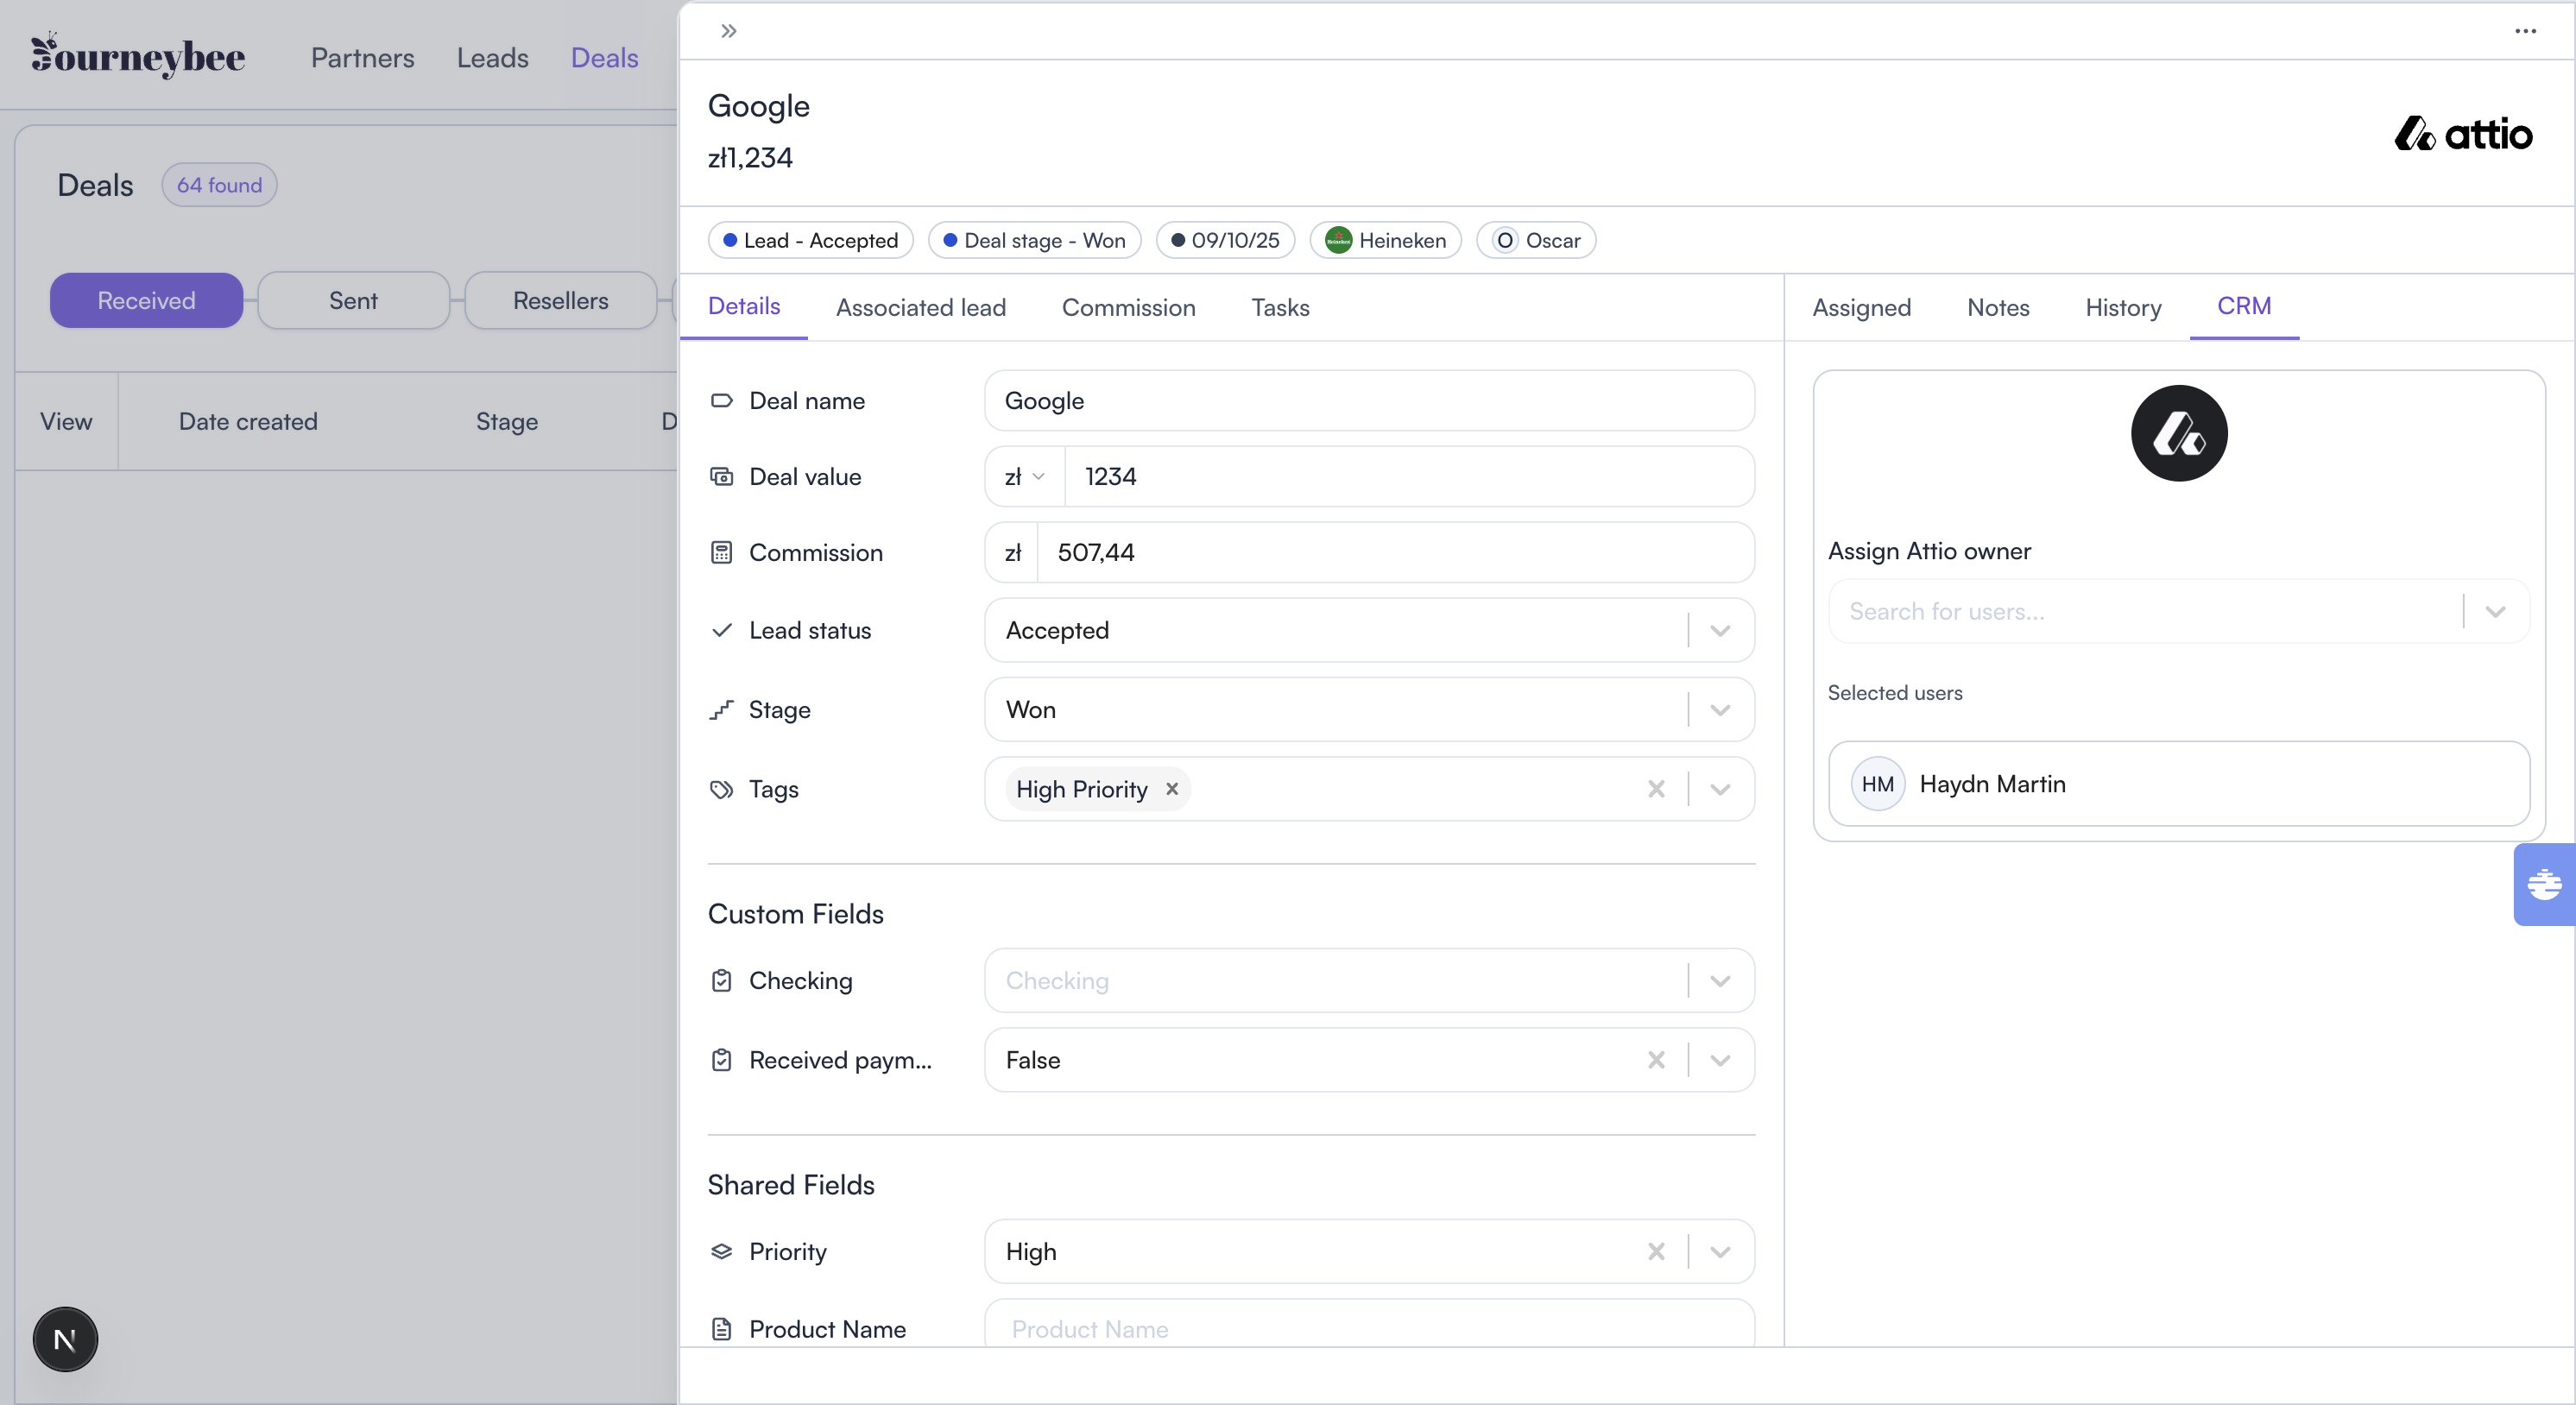The height and width of the screenshot is (1405, 2576).
Task: Go to Partners in top navigation
Action: point(362,58)
